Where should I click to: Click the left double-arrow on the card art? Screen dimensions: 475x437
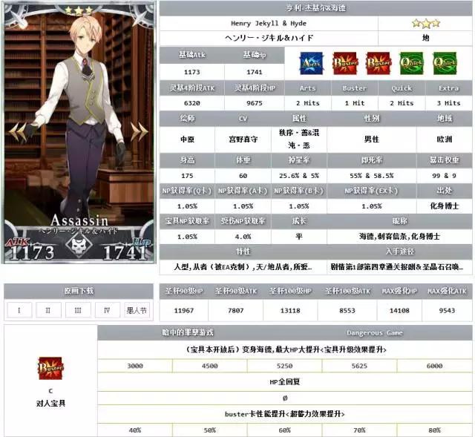pyautogui.click(x=18, y=132)
